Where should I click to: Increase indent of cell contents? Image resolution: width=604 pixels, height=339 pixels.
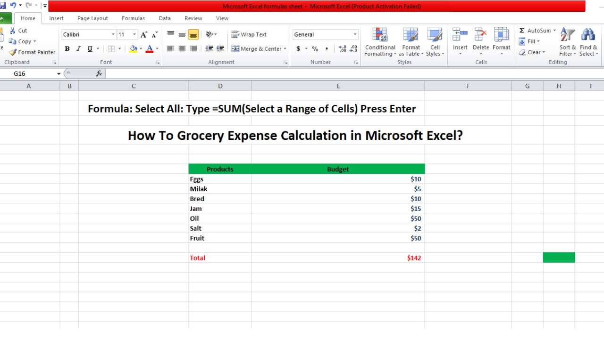220,48
